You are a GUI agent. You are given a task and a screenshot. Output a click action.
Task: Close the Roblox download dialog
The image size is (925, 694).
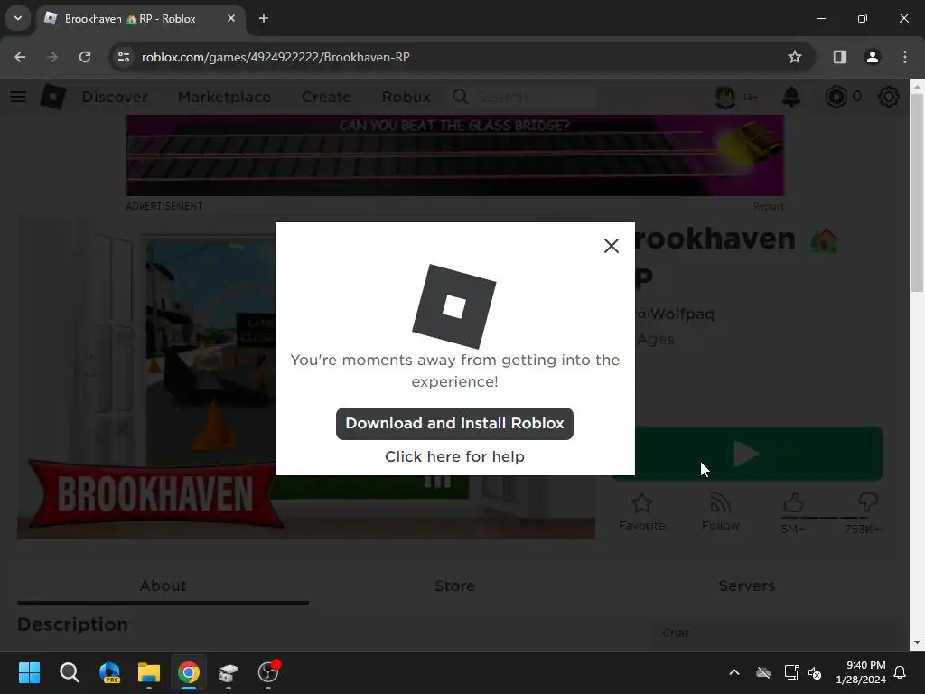coord(612,246)
